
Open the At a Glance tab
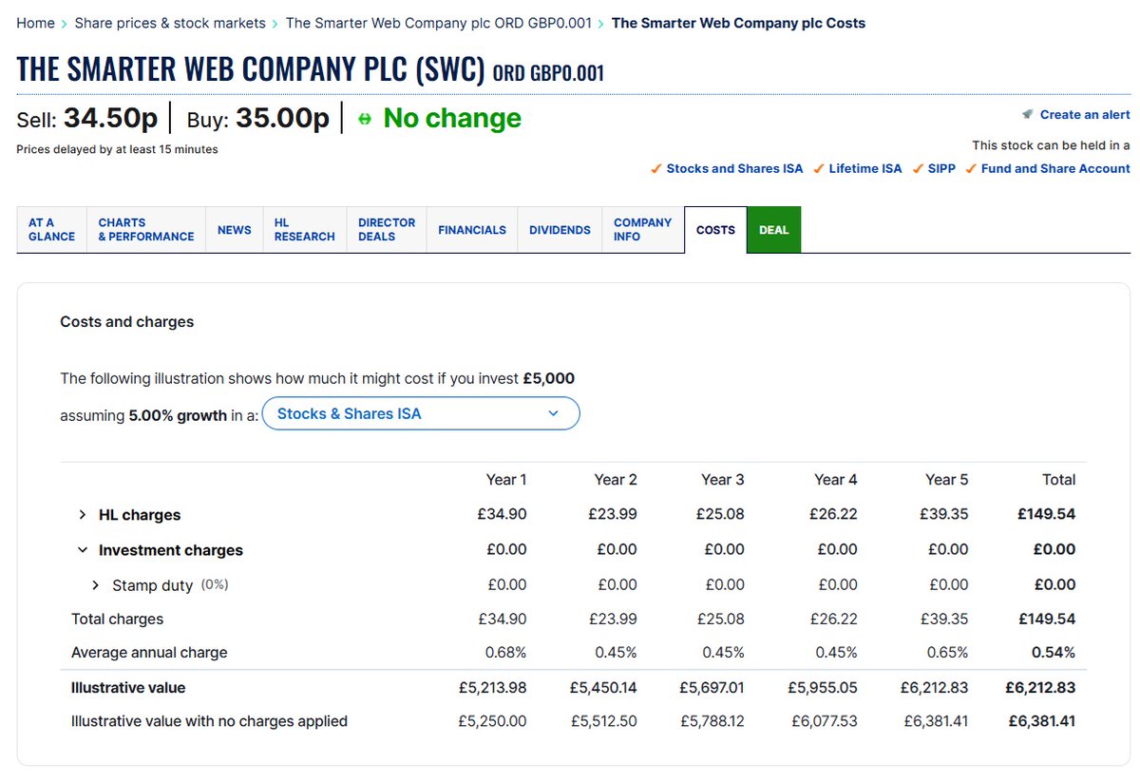51,230
